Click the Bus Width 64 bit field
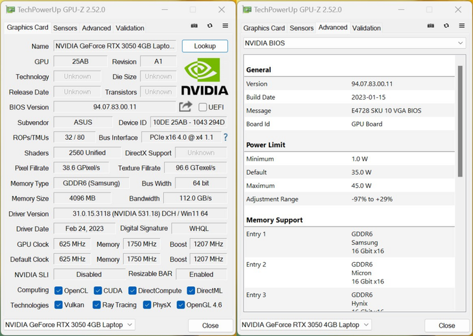Viewport: 473px width, 336px height. pyautogui.click(x=201, y=183)
